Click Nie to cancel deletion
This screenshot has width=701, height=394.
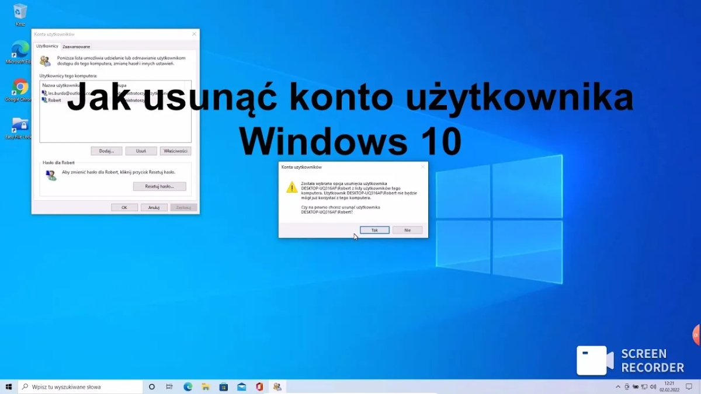407,230
